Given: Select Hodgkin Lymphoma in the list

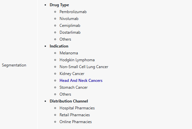Looking at the screenshot, I should pyautogui.click(x=77, y=60).
